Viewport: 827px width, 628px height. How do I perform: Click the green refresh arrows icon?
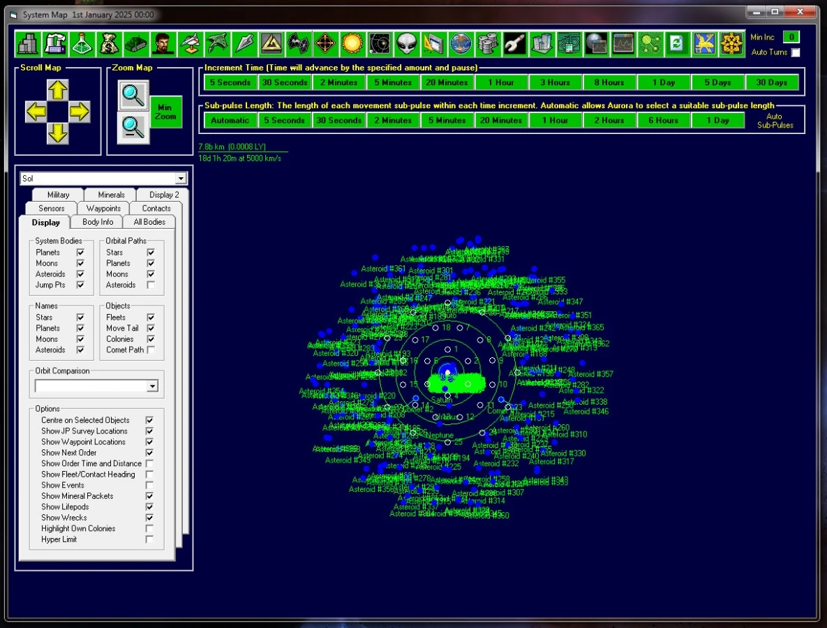(677, 44)
